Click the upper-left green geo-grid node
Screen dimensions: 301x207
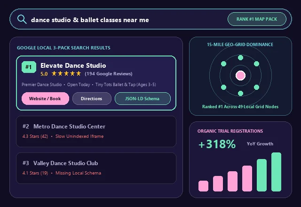(224, 64)
